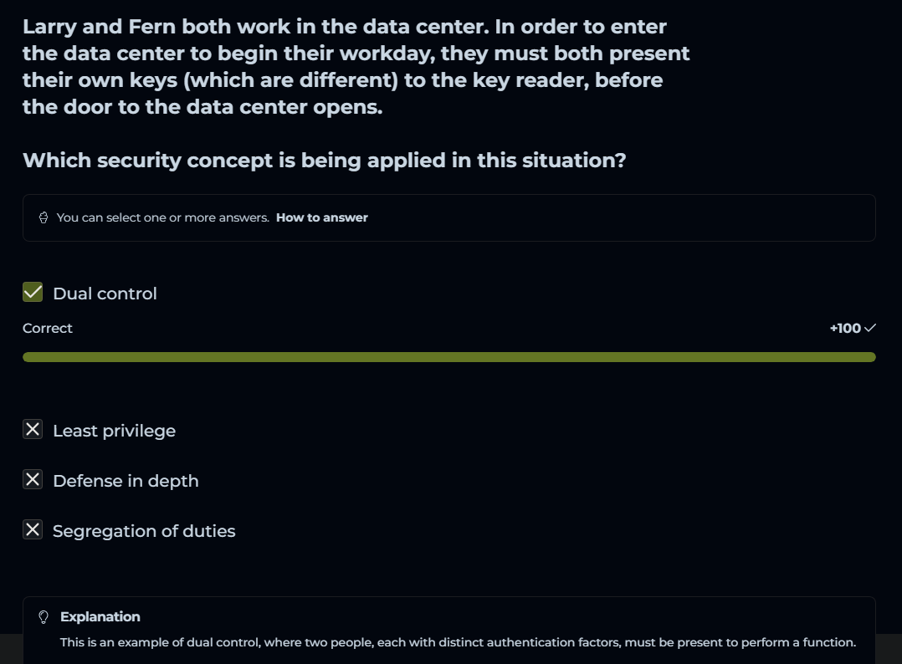This screenshot has width=902, height=664.
Task: Click the 'Which security concept' question text
Action: (325, 160)
